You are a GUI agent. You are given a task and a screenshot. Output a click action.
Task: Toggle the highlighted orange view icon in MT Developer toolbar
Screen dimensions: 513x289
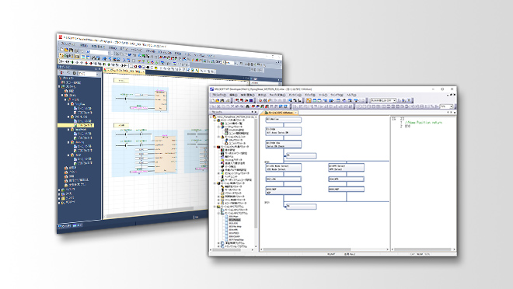309,101
